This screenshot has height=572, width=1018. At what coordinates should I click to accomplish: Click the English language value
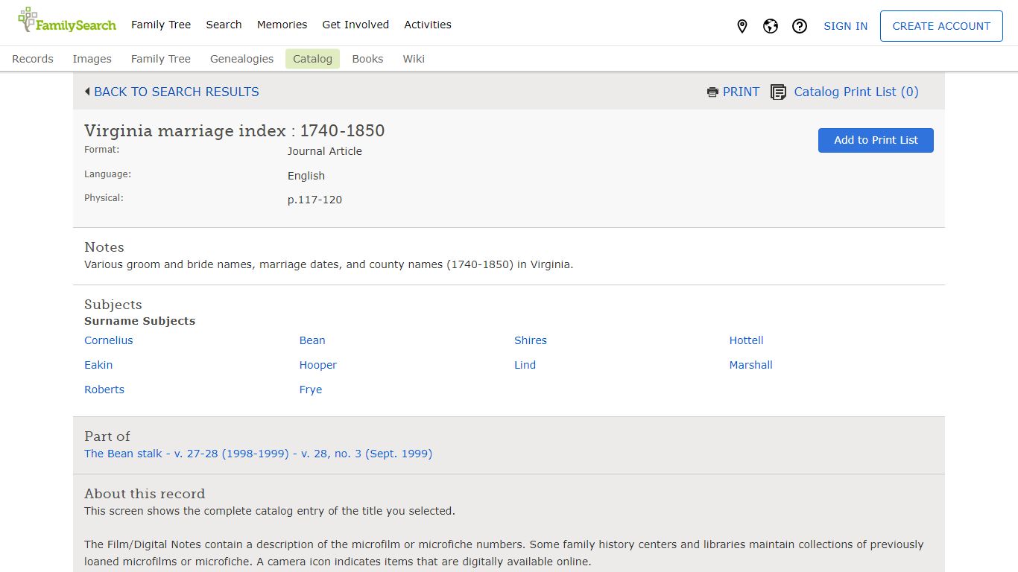(x=306, y=176)
